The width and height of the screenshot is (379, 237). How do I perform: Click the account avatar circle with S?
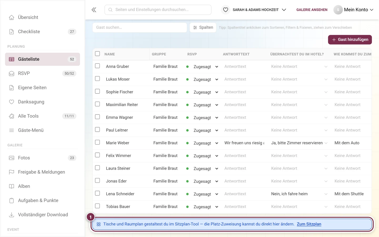pos(338,10)
